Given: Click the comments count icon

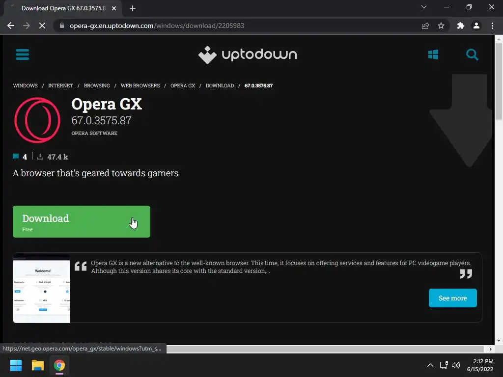Looking at the screenshot, I should point(16,157).
